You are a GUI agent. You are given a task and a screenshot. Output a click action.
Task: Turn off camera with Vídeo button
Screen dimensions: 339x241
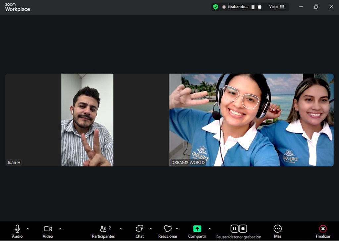[48, 231]
